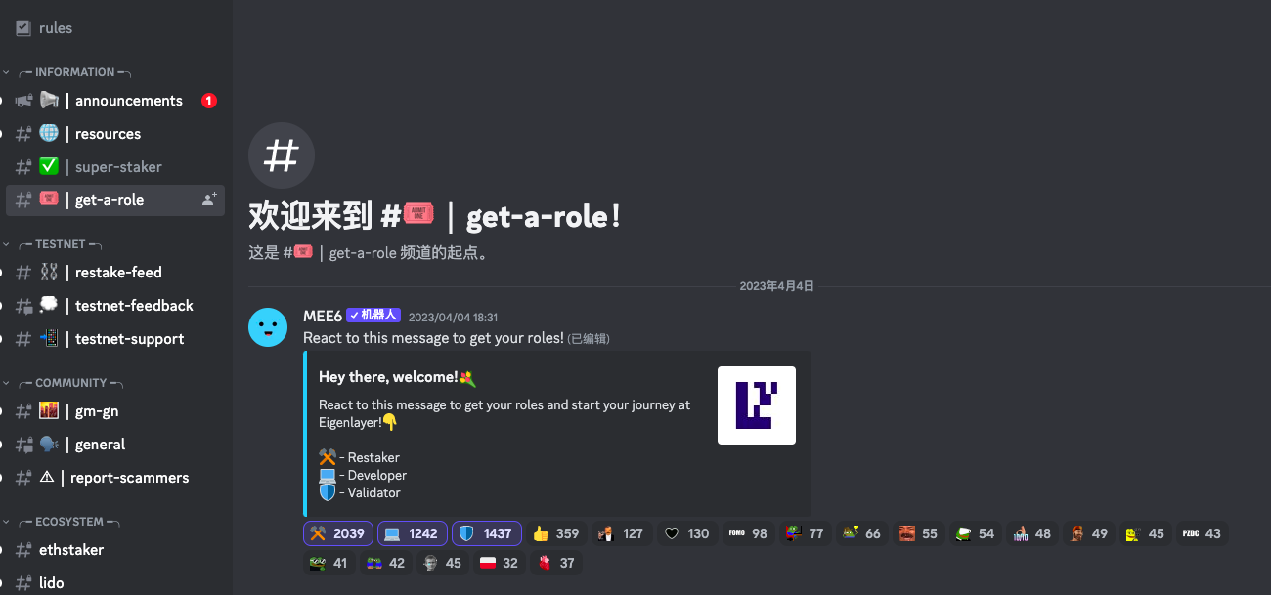Click the FOMO reaction with 98
Screen dimensions: 1271x595
(x=748, y=533)
